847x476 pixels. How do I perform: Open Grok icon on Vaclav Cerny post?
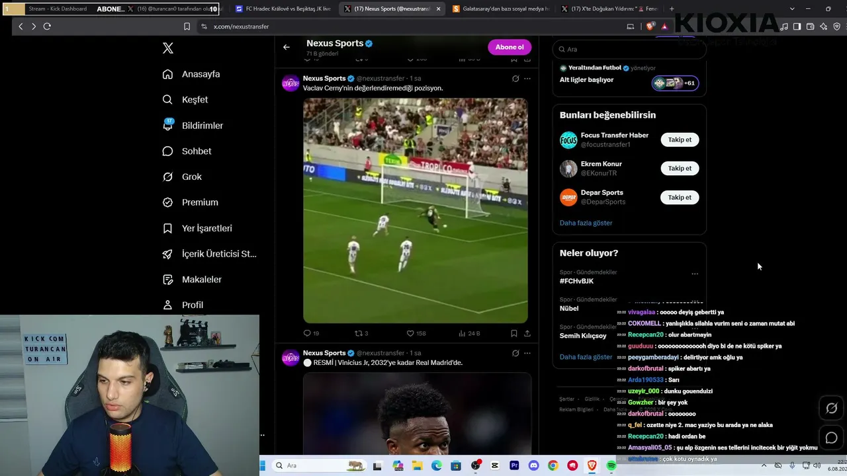pos(515,79)
